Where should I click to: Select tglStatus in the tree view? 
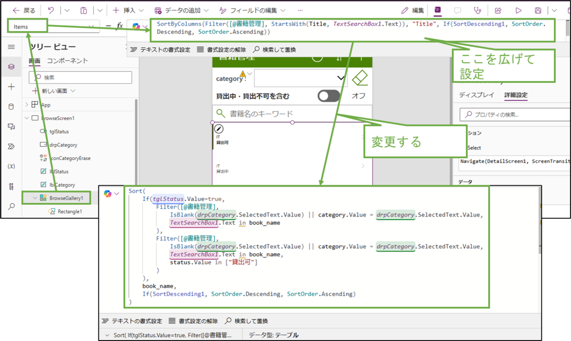tap(59, 131)
